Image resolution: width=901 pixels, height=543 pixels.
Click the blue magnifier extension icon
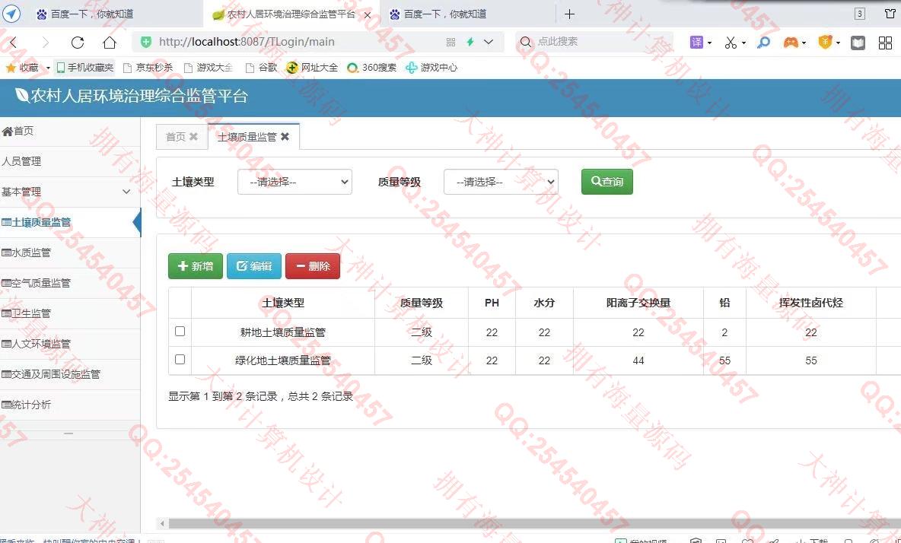[x=764, y=42]
